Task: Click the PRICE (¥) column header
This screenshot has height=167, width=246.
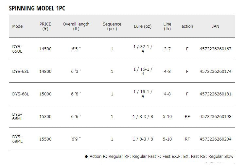Action: click(45, 26)
